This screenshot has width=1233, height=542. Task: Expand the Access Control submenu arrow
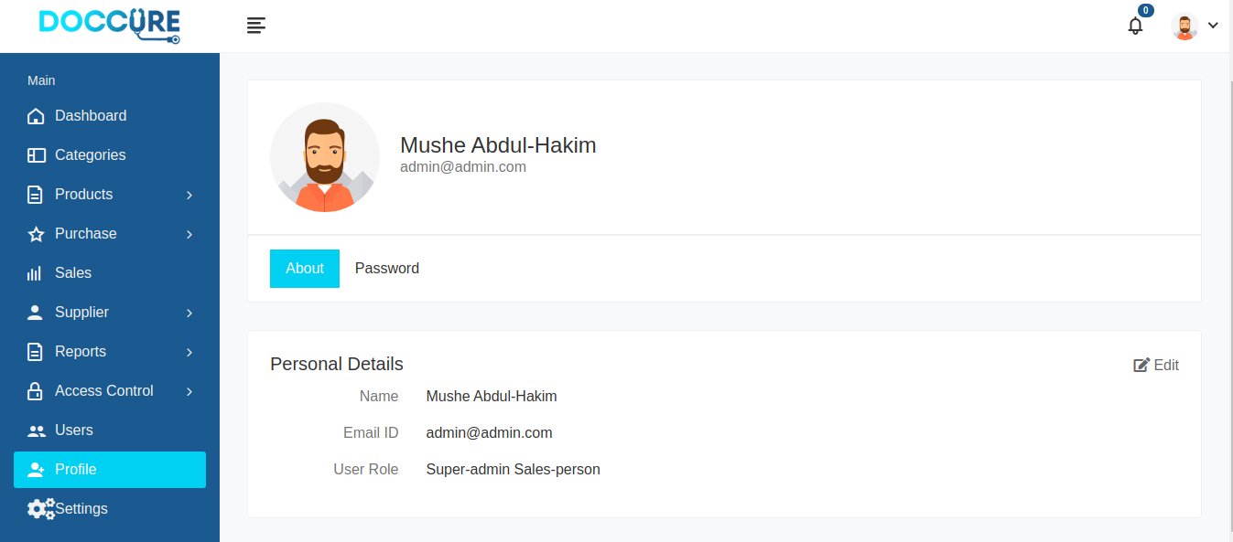coord(189,391)
